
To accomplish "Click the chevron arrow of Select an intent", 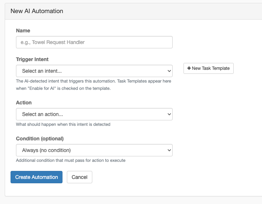I will click(169, 71).
